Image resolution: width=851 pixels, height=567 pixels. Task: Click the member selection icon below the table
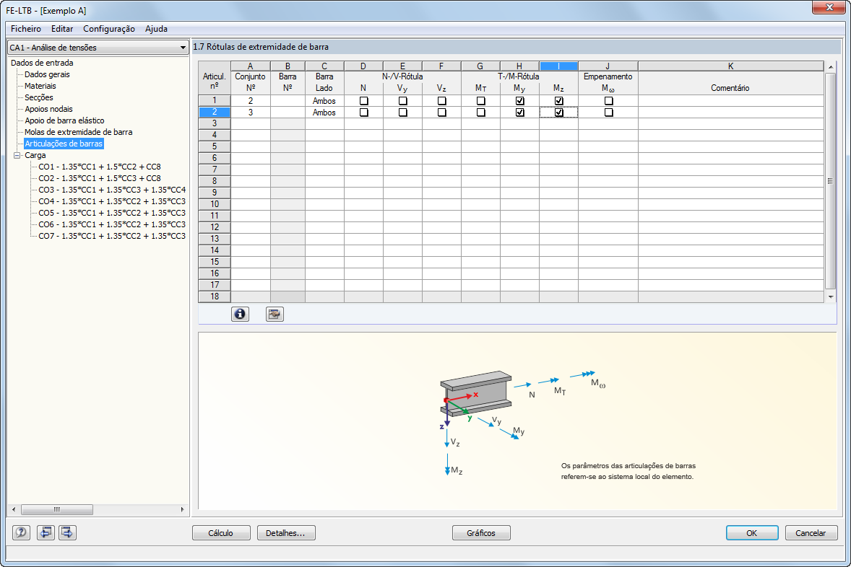[275, 314]
